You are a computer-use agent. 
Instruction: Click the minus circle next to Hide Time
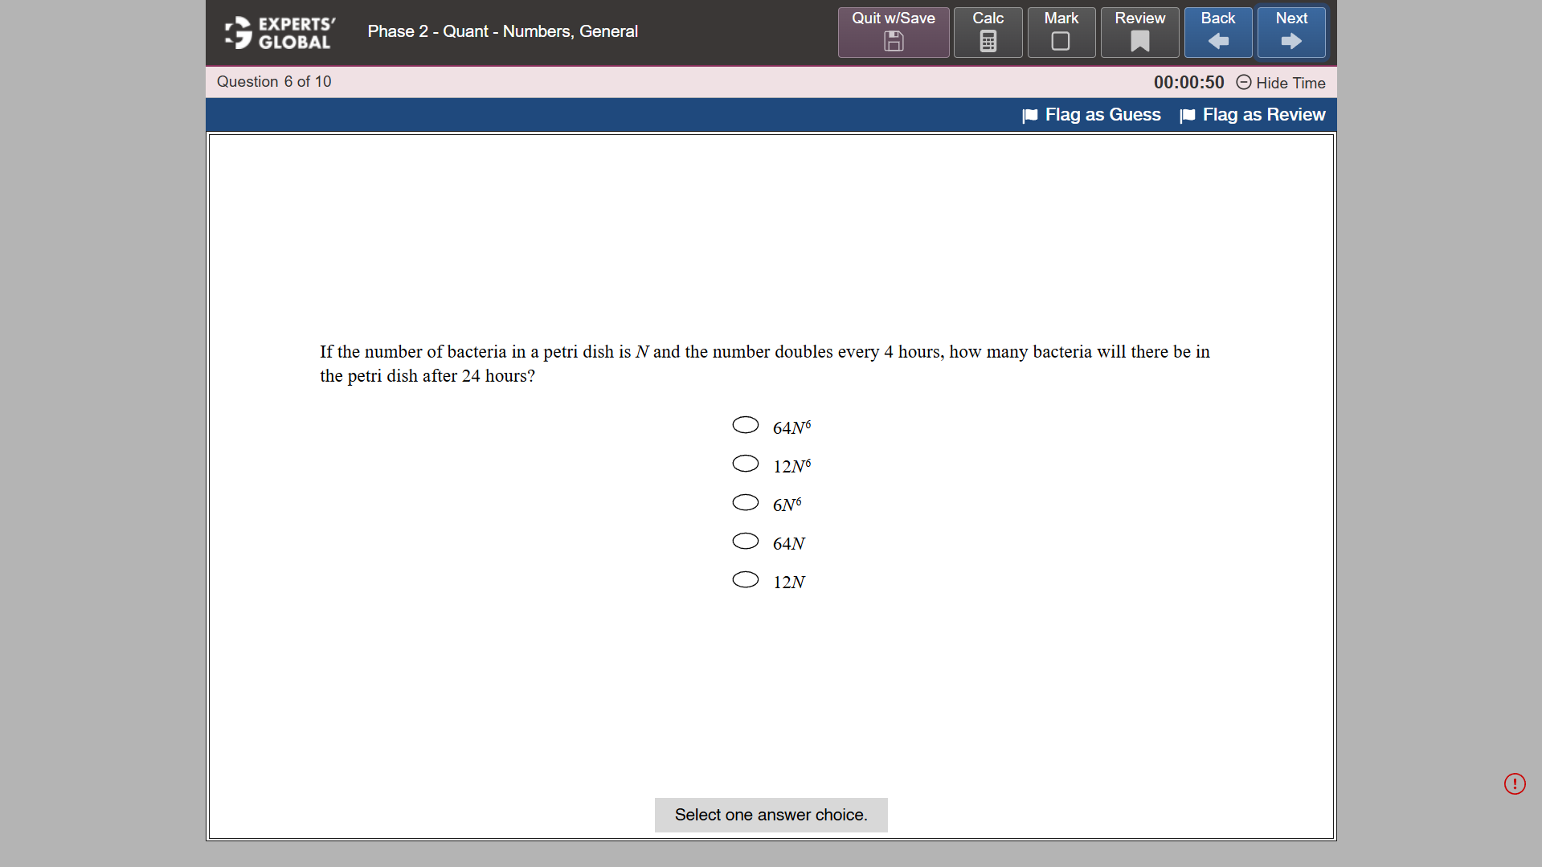click(1243, 83)
